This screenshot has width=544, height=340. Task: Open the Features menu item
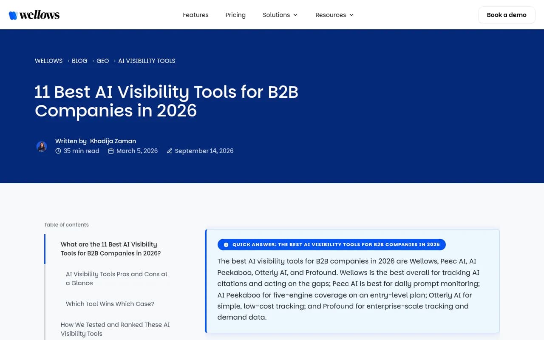pyautogui.click(x=195, y=15)
